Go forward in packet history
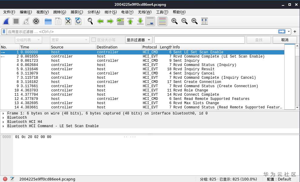 click(x=110, y=21)
